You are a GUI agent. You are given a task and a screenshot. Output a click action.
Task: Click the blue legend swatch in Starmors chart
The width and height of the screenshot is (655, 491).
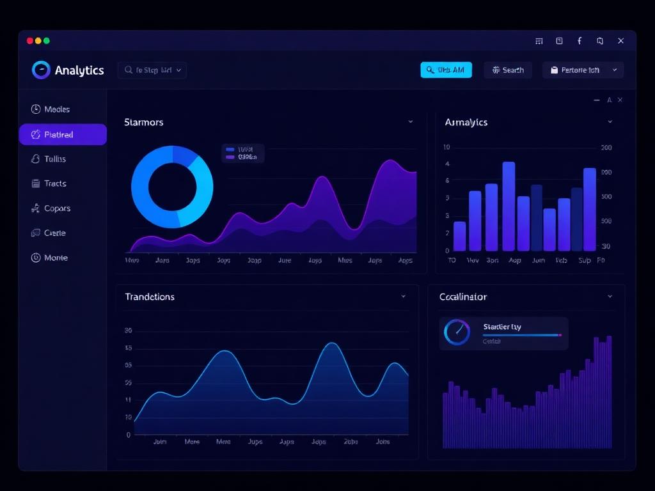[230, 150]
